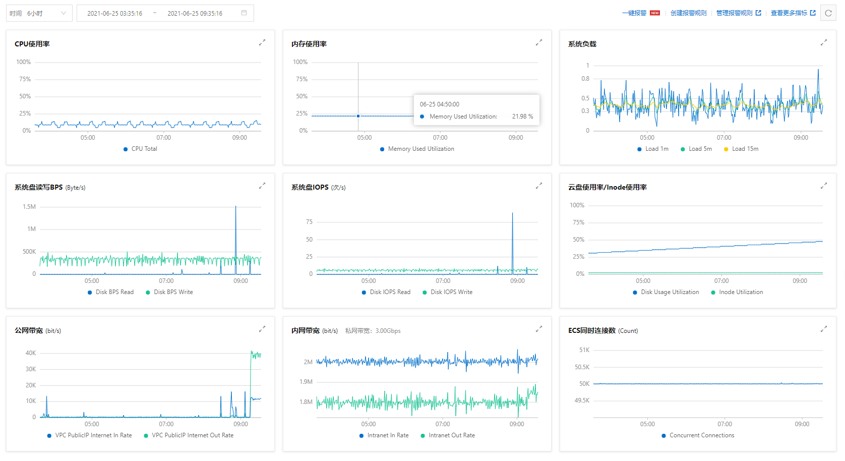This screenshot has width=845, height=461.
Task: Click the CPU使用率 panel title
Action: [x=32, y=44]
